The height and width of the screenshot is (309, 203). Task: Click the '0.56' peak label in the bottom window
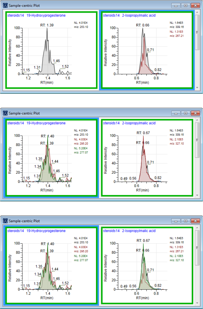click(x=133, y=286)
